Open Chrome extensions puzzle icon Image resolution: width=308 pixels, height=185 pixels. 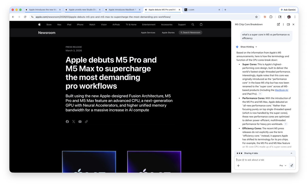[271, 17]
